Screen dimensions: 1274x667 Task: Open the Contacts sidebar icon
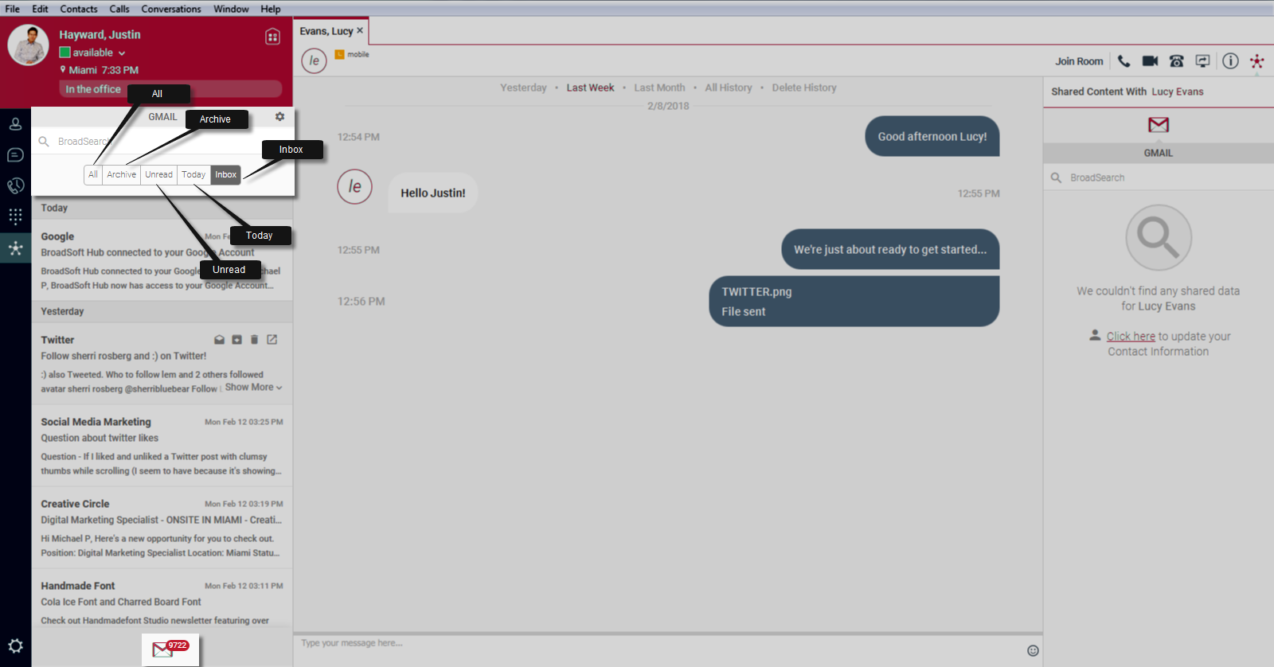[15, 124]
